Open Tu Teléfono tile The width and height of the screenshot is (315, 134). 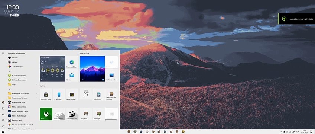coord(59,95)
